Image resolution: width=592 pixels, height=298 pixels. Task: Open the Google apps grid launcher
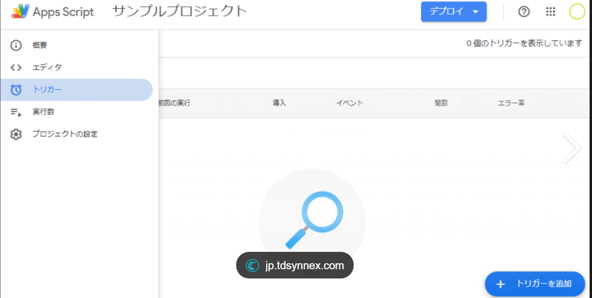point(551,12)
